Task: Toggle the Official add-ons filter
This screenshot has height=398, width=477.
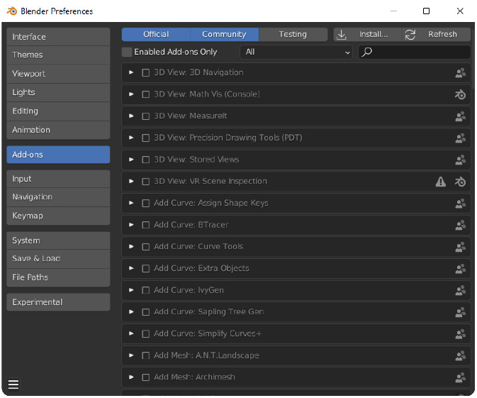Action: pos(156,35)
